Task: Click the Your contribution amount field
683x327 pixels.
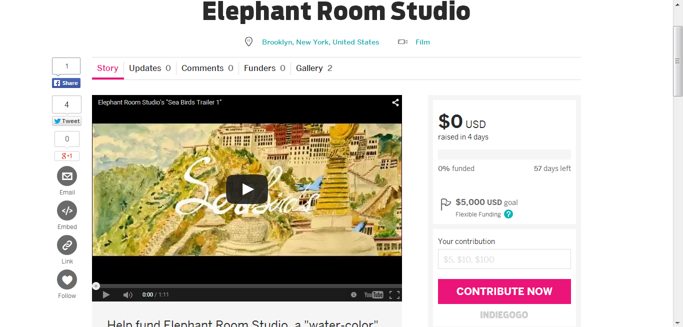Action: click(x=504, y=259)
